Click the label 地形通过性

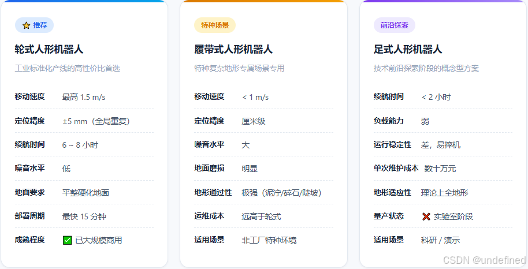coord(213,192)
